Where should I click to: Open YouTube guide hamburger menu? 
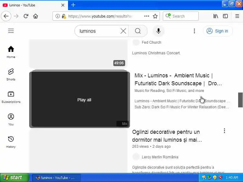point(11,31)
